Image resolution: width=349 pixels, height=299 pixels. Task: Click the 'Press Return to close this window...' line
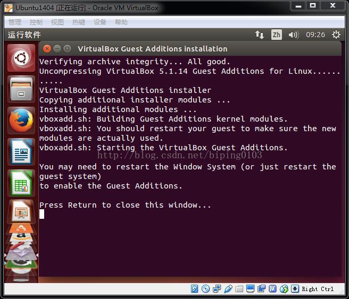coord(125,205)
